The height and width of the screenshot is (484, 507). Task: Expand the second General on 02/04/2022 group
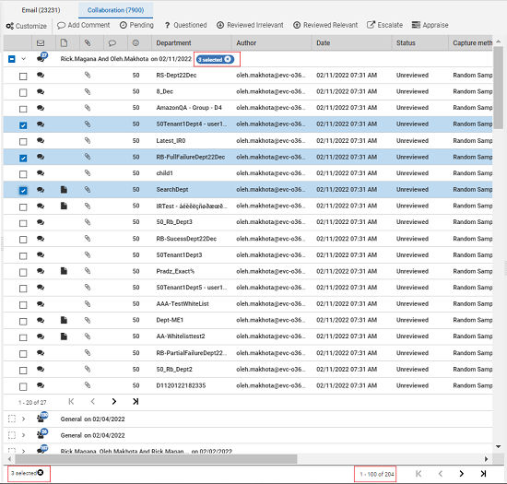(x=23, y=435)
